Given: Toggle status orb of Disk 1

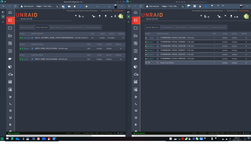Looking at the screenshot, I should click(146, 42).
